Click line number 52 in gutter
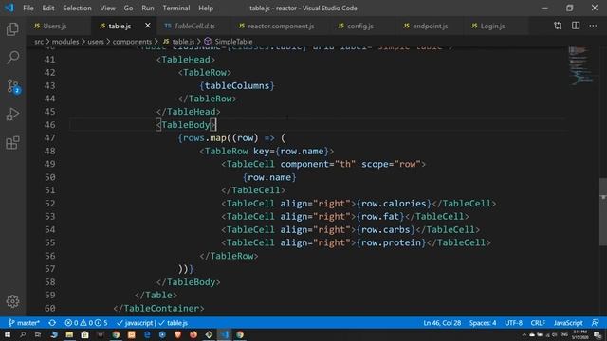 point(50,204)
